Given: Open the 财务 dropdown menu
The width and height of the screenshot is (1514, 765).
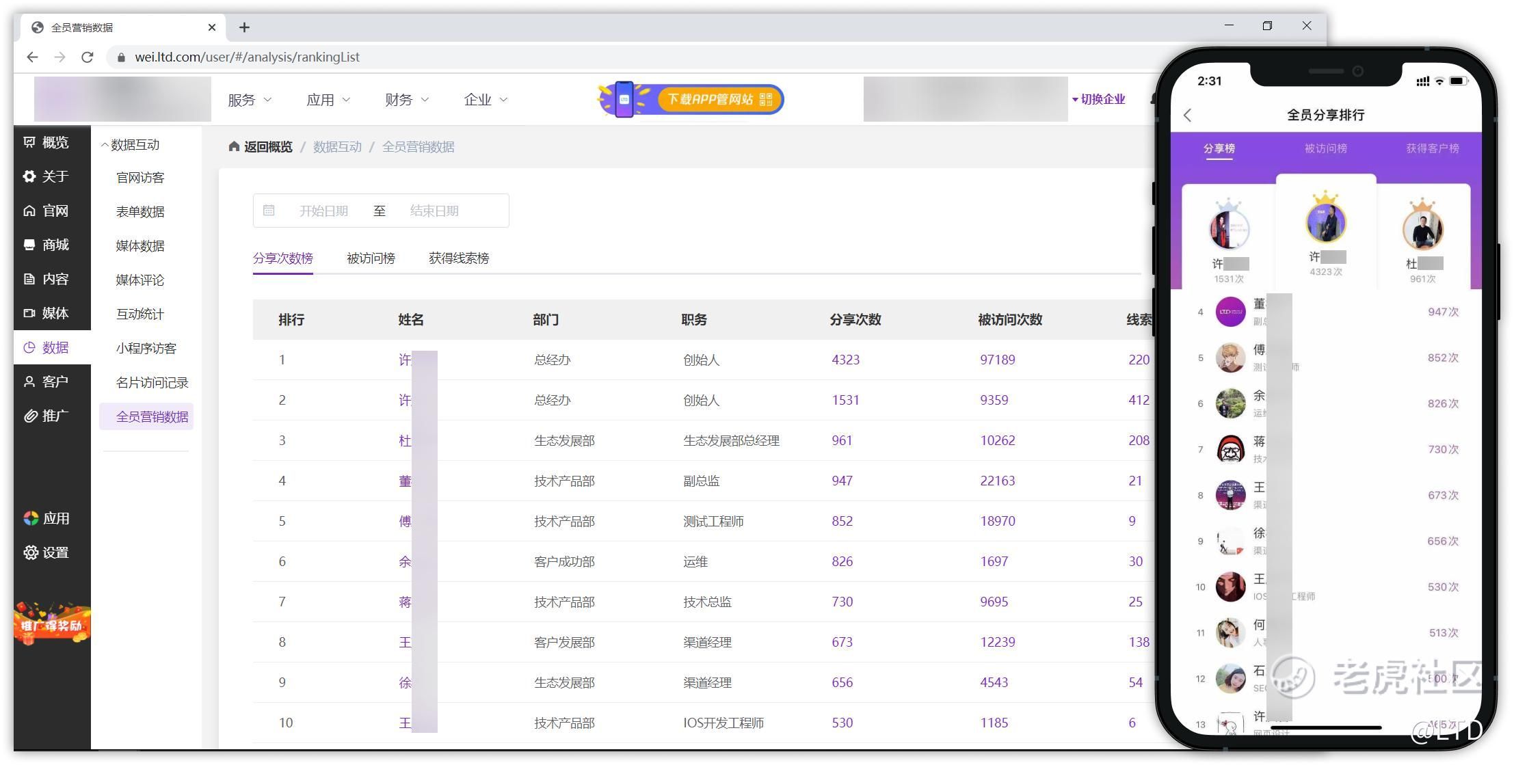Looking at the screenshot, I should tap(407, 100).
